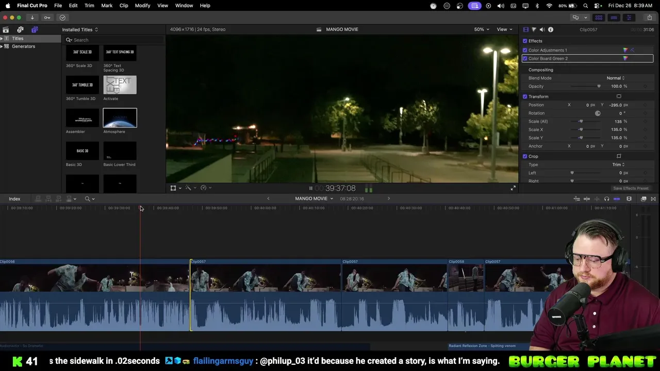Go forward in timeline history arrow
Screen dimensions: 660x371
tap(389, 198)
